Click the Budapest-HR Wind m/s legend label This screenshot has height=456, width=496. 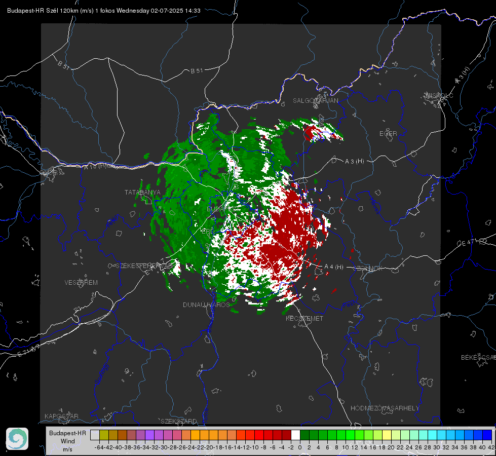pyautogui.click(x=68, y=441)
